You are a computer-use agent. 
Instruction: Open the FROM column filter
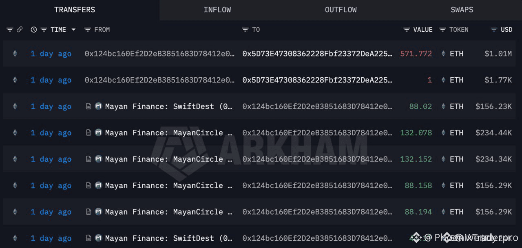pyautogui.click(x=87, y=30)
